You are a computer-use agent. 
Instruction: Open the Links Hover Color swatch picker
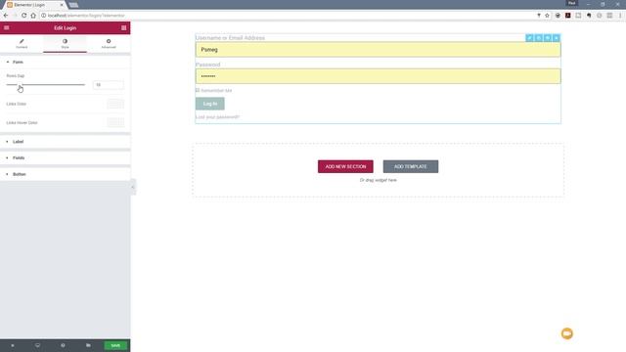pyautogui.click(x=115, y=122)
